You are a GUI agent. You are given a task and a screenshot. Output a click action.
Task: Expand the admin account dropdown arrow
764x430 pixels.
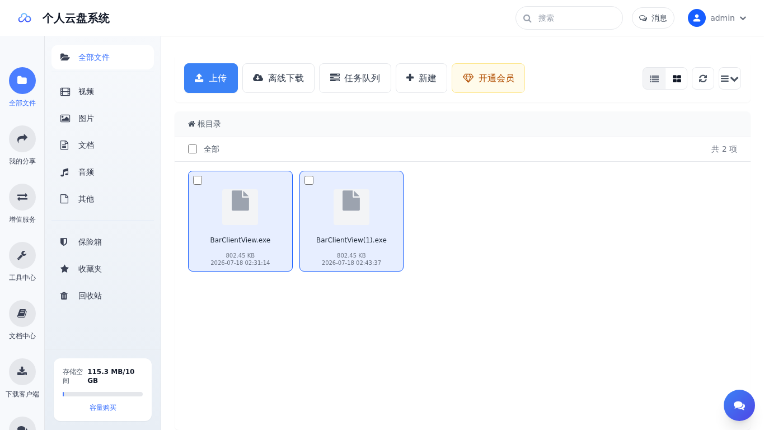(x=743, y=18)
